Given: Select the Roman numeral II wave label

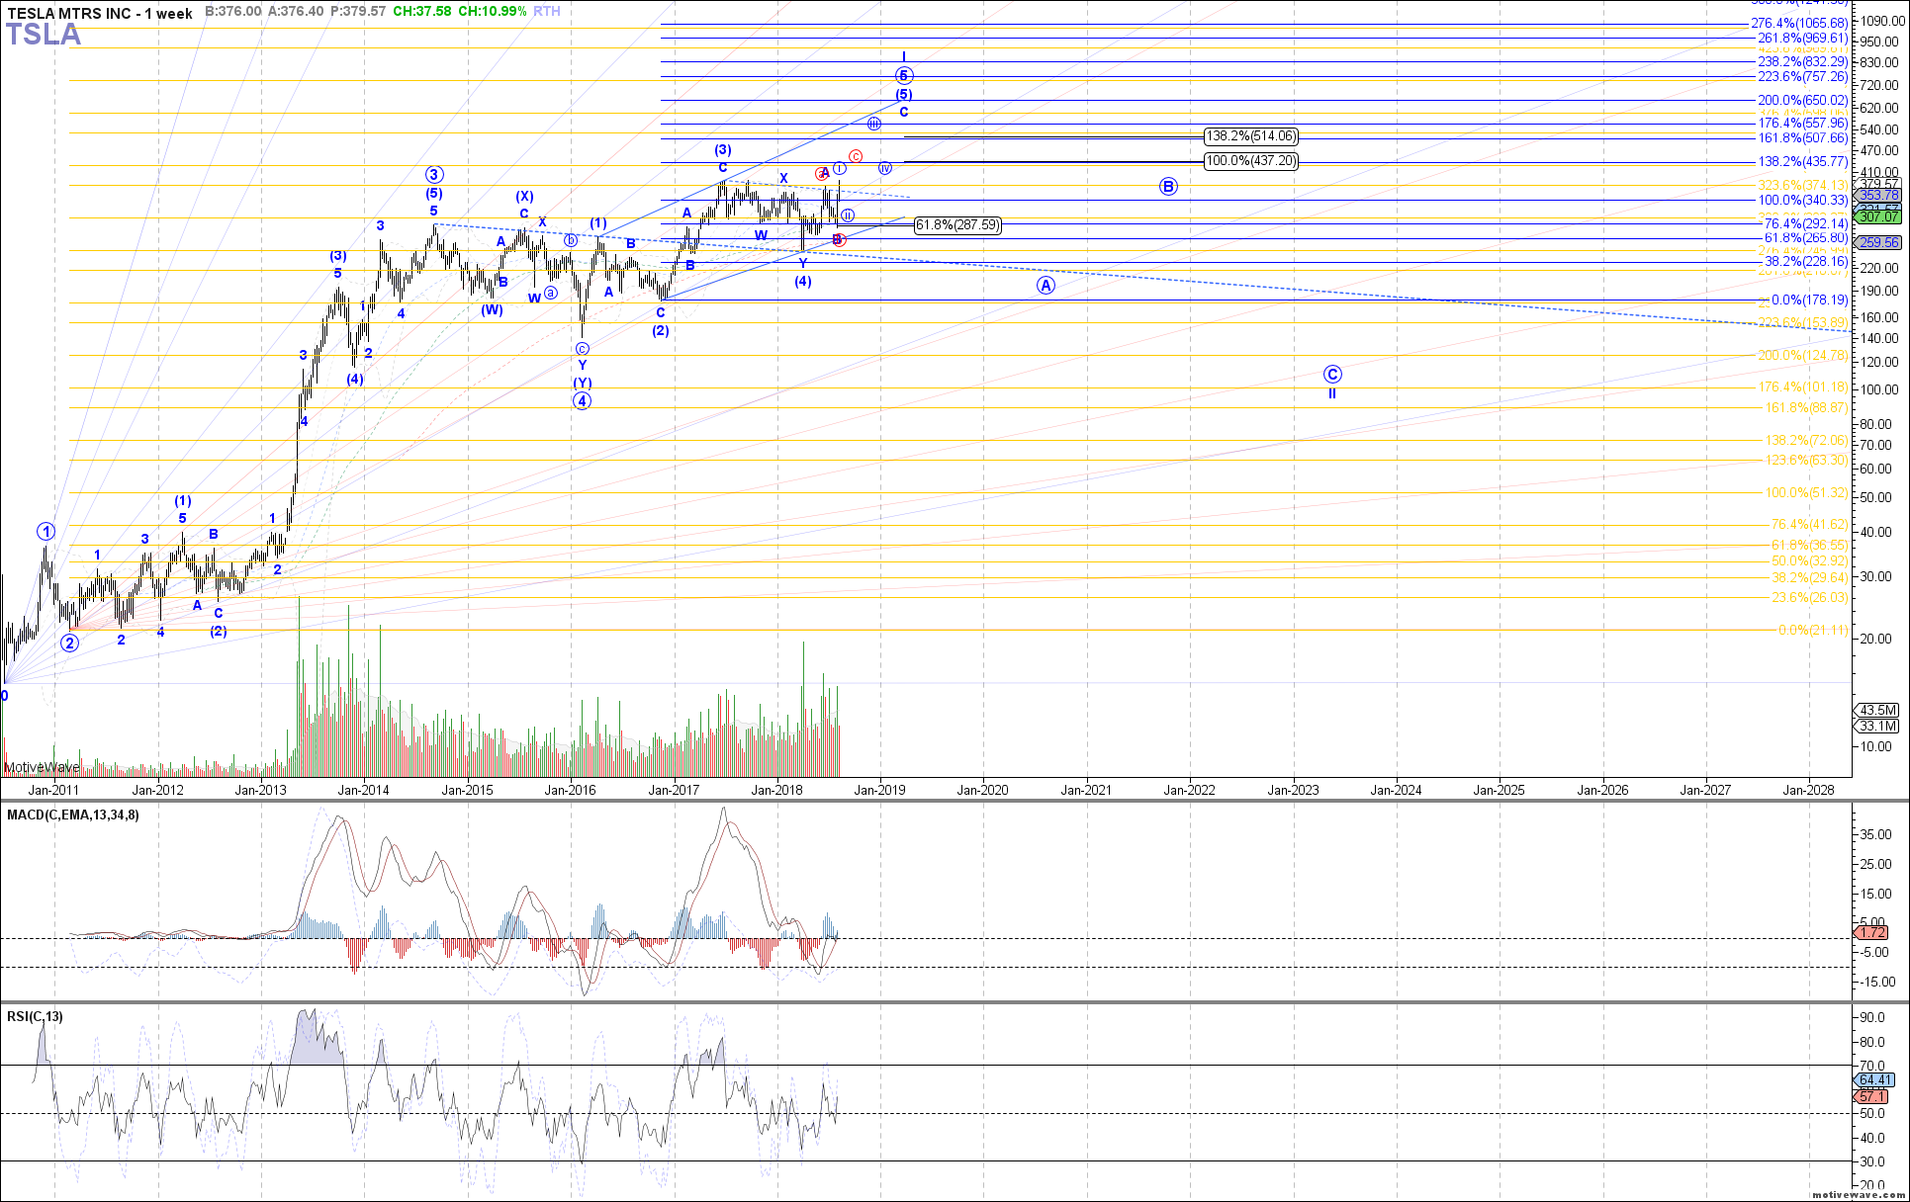Looking at the screenshot, I should pyautogui.click(x=1332, y=393).
